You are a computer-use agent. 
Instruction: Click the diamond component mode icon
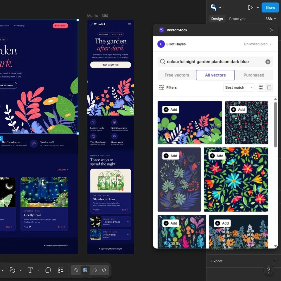point(95,270)
